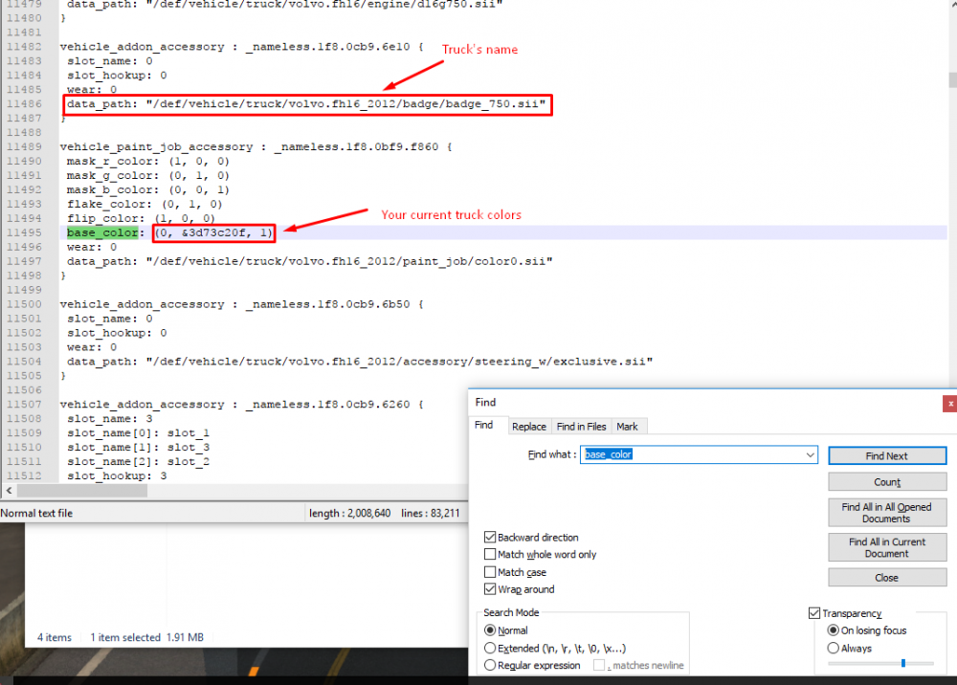
Task: Close the Find dialog with red X
Action: coord(948,403)
